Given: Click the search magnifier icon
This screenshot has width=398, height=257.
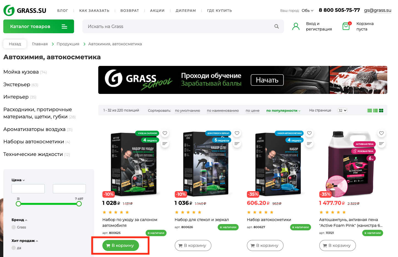Looking at the screenshot, I should pos(277,26).
